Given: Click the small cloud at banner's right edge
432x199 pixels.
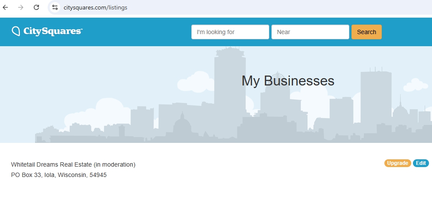Looking at the screenshot, I should (x=416, y=84).
